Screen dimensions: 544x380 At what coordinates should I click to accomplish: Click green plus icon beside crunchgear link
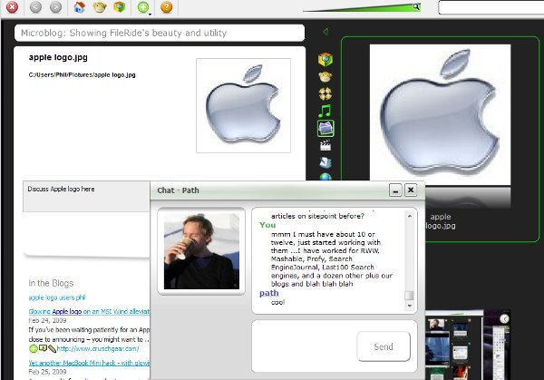tap(34, 349)
